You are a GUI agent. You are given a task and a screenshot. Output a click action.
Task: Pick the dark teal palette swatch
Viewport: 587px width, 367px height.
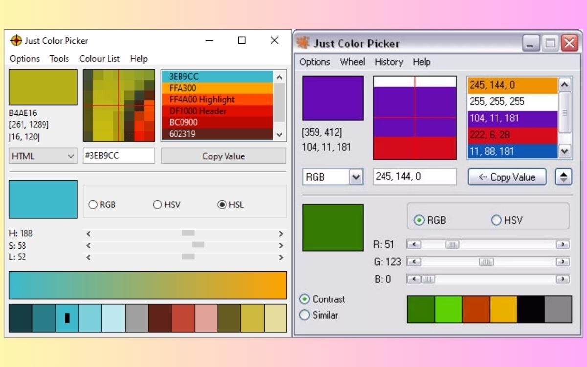click(x=21, y=318)
